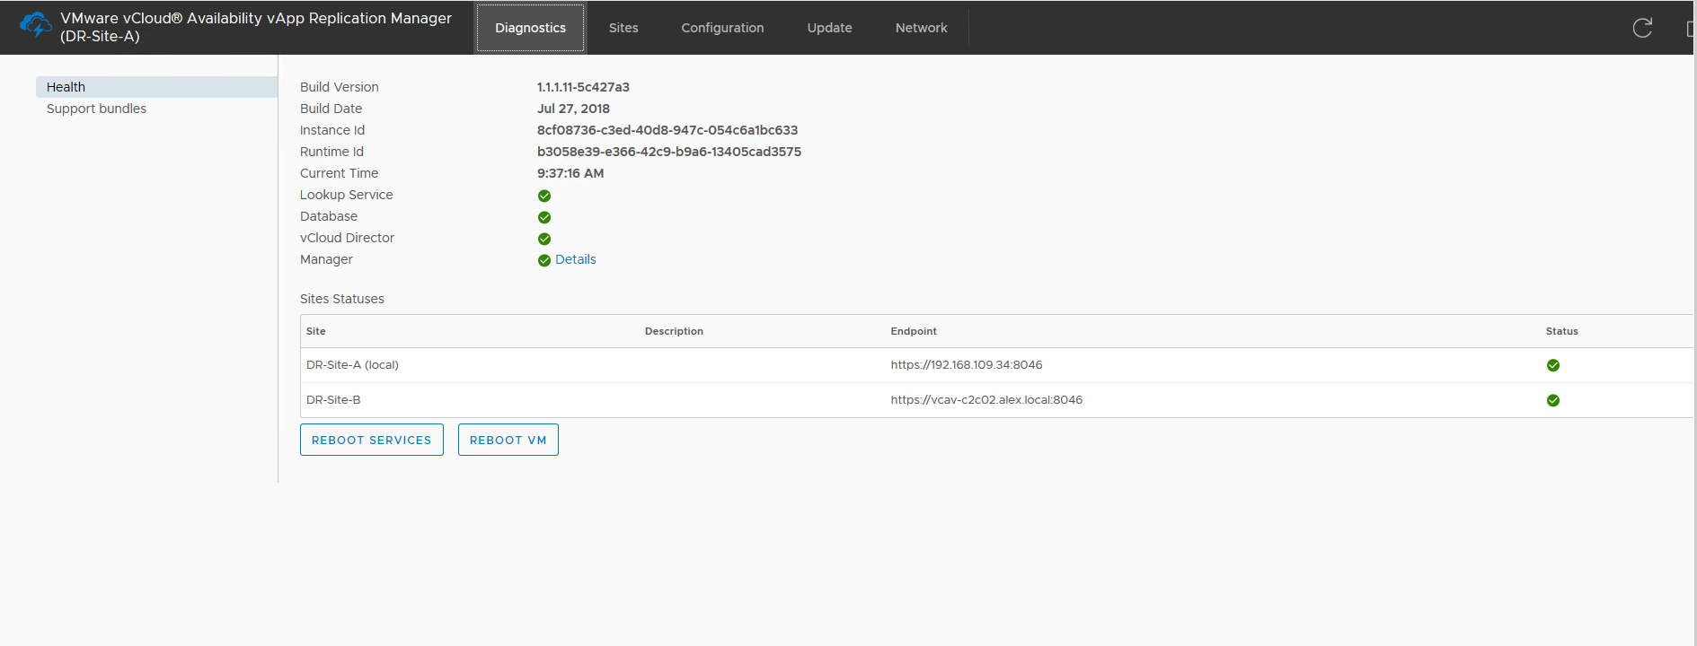Select Health in the sidebar
Viewport: 1697px width, 646px height.
click(x=66, y=87)
